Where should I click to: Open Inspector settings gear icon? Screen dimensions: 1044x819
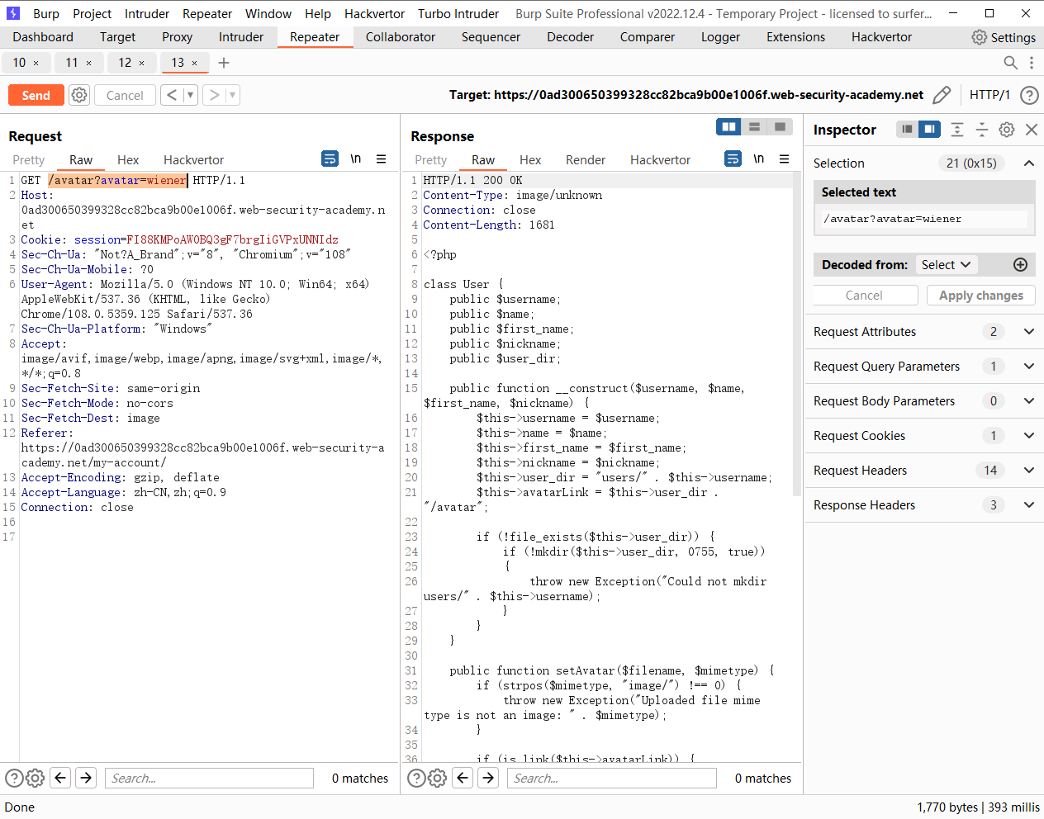point(1007,130)
